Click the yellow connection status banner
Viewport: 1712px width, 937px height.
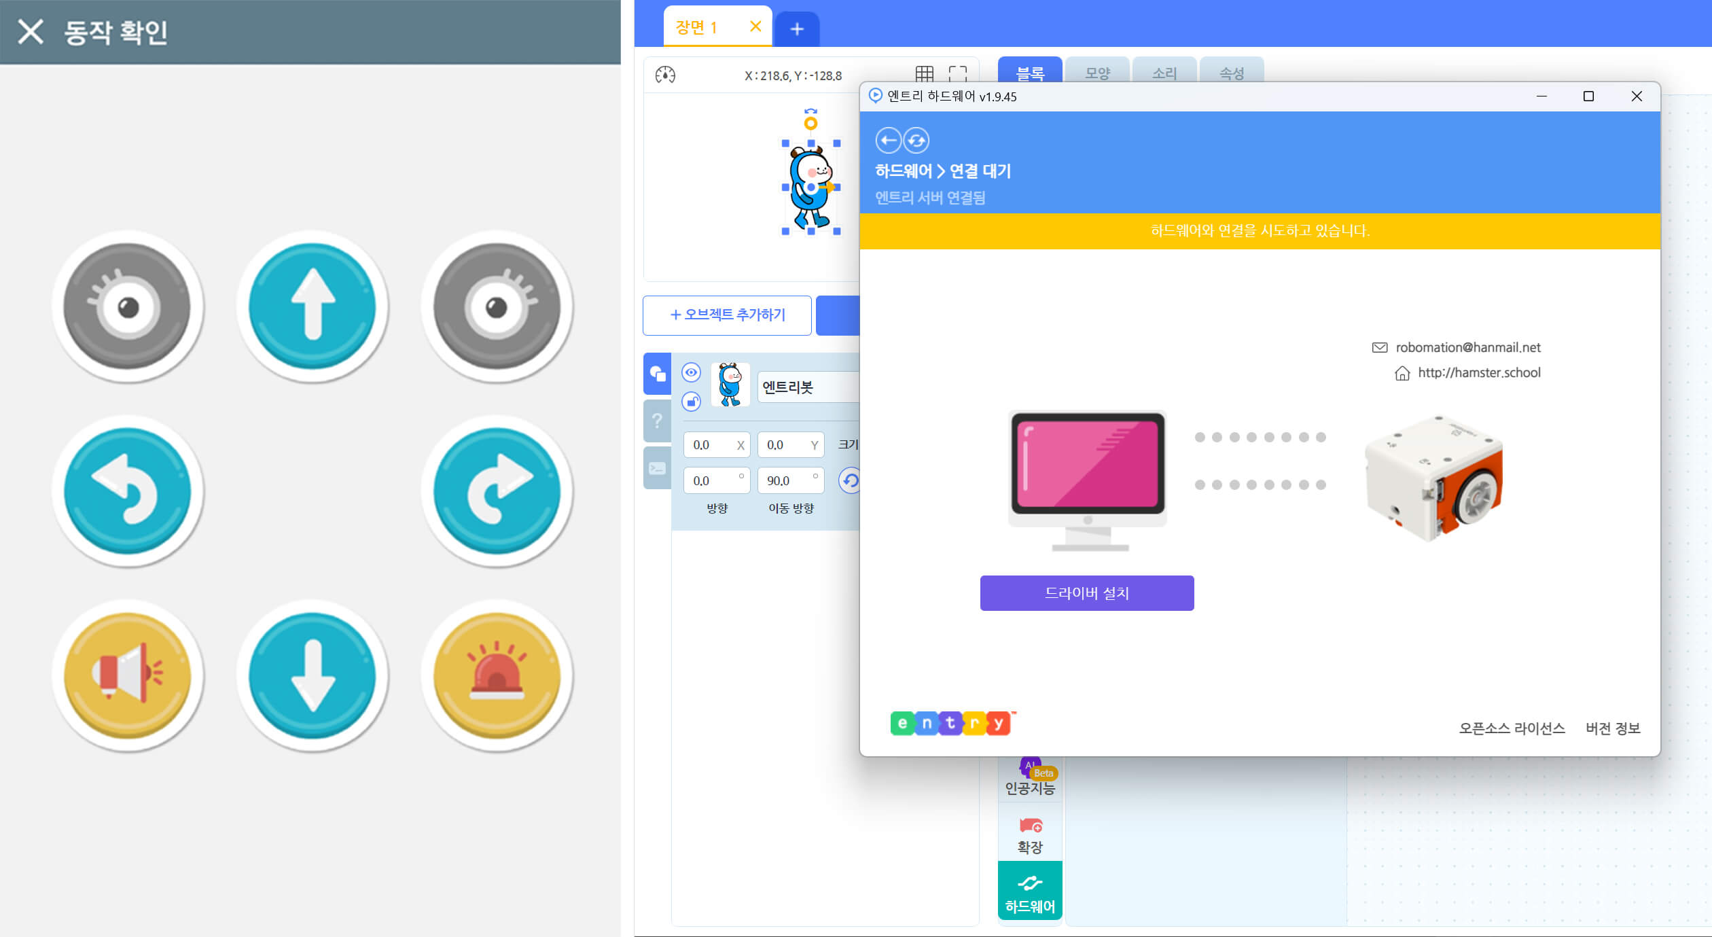tap(1260, 231)
